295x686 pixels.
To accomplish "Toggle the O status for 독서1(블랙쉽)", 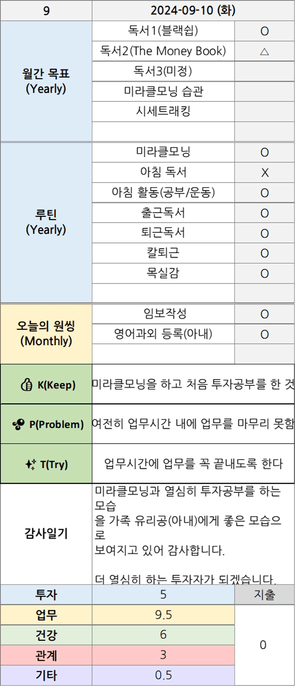I will pos(265,31).
